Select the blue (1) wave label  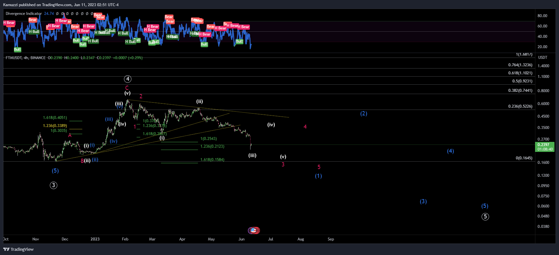click(x=319, y=176)
